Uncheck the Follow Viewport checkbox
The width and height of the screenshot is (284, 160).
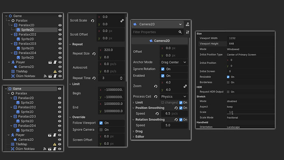[101, 123]
